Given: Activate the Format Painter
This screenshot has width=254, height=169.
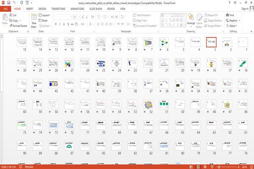Looking at the screenshot, I should coord(18,26).
